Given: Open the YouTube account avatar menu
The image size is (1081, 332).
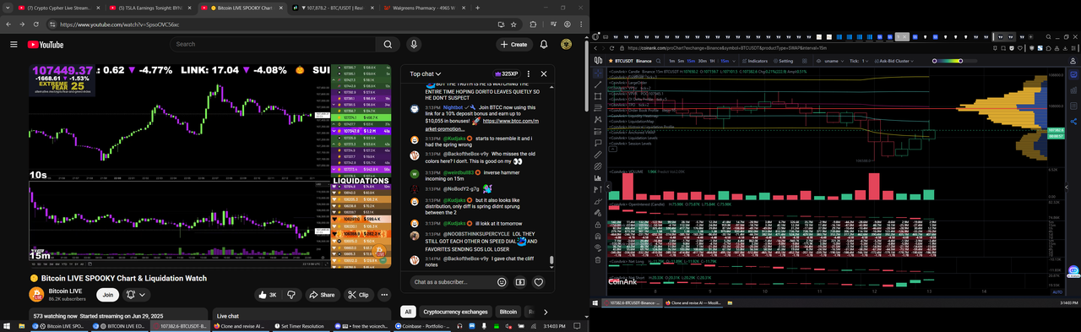Looking at the screenshot, I should point(566,45).
